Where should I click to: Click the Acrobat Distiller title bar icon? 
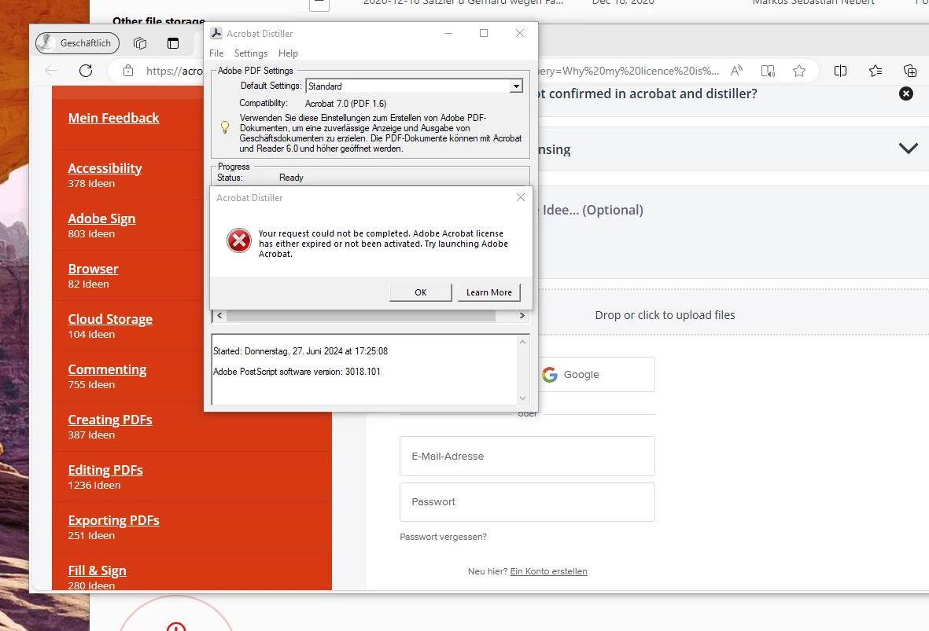(216, 34)
